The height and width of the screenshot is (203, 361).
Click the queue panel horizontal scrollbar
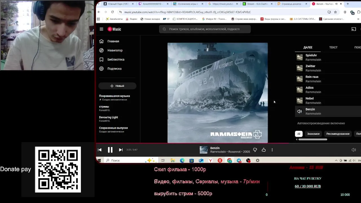tap(312, 139)
